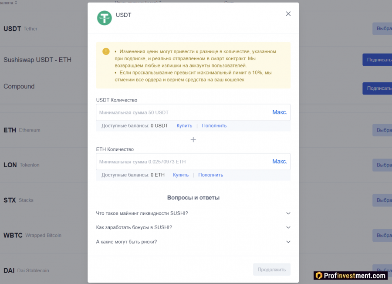Set maximum USDT amount with Макс.

point(280,112)
